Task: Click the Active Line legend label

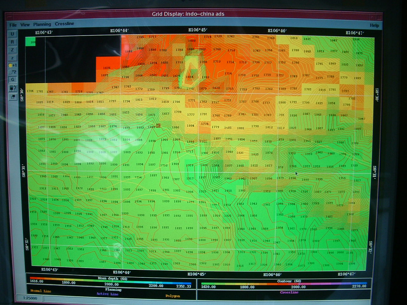Action: click(x=107, y=294)
